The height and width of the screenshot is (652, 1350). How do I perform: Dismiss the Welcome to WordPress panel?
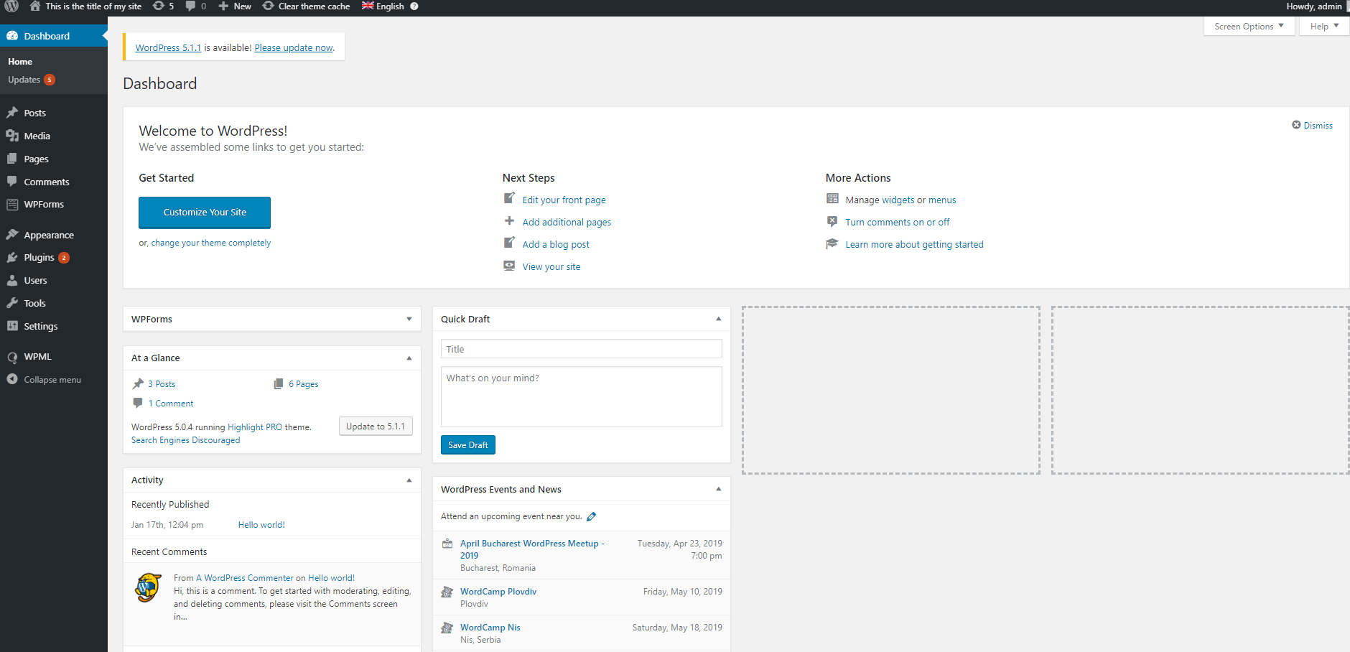1312,126
